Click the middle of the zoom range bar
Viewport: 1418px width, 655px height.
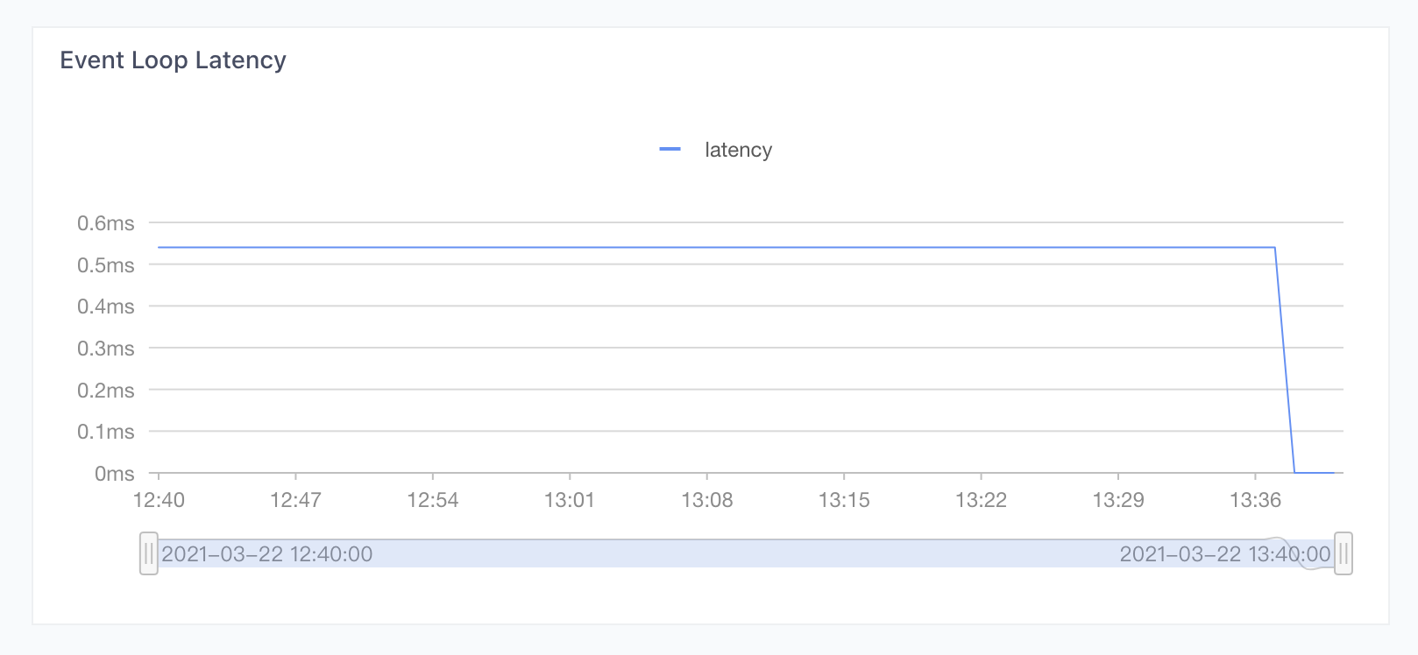[745, 553]
